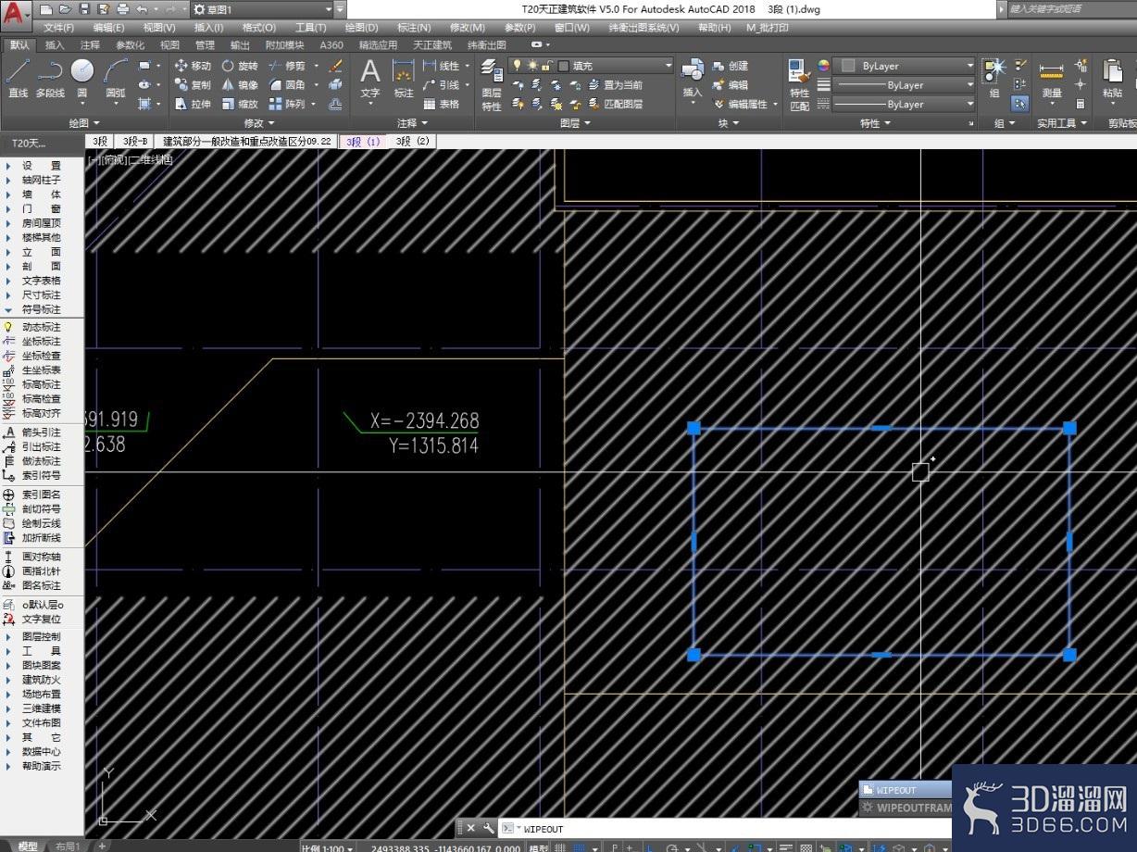Click 坐标标注 in the T20 sidebar
1137x852 pixels.
[x=42, y=342]
